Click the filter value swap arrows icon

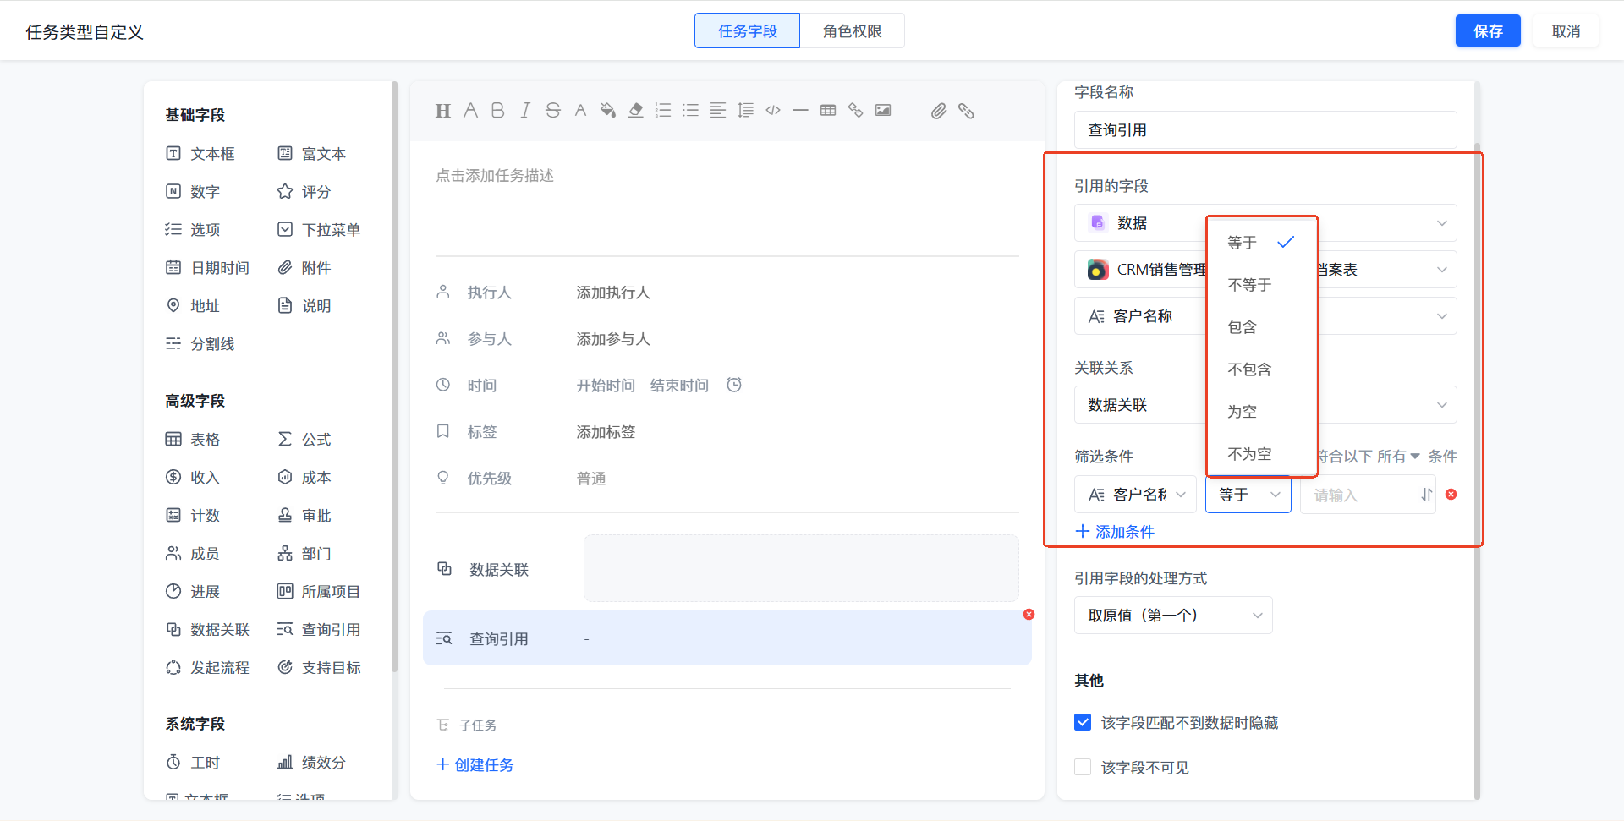[x=1427, y=495]
